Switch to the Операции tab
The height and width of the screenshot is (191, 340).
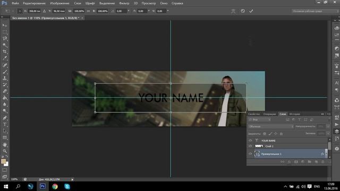pyautogui.click(x=269, y=114)
